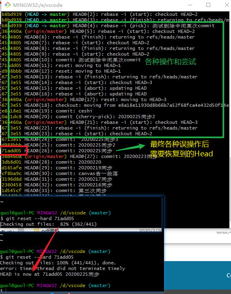The height and width of the screenshot is (294, 231).
Task: Click the last guol@guol-PC prompt line
Action: click(x=55, y=285)
